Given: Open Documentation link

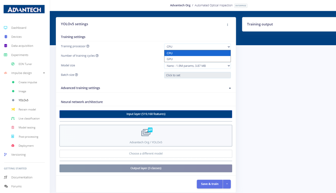Looking at the screenshot, I should pyautogui.click(x=22, y=177).
